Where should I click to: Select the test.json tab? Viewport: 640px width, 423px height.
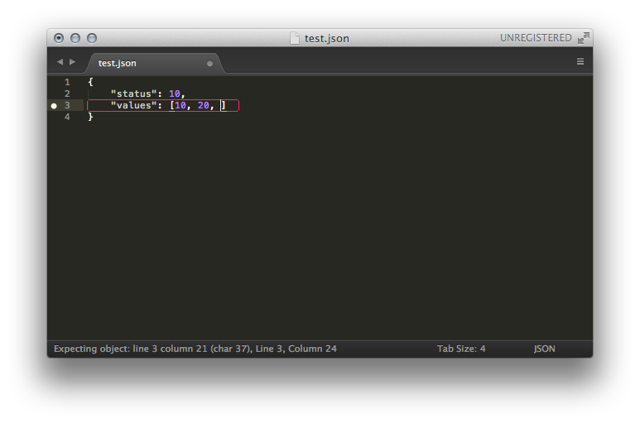coord(156,63)
